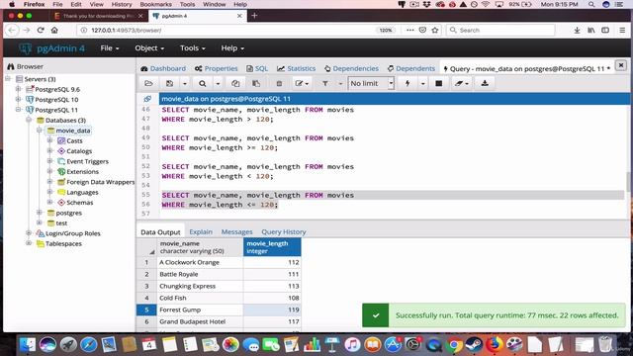The image size is (633, 356).
Task: Select the Data Output tab
Action: click(160, 232)
